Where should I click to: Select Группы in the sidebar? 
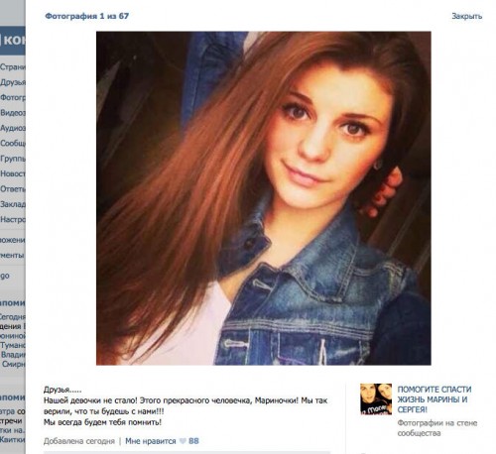13,159
